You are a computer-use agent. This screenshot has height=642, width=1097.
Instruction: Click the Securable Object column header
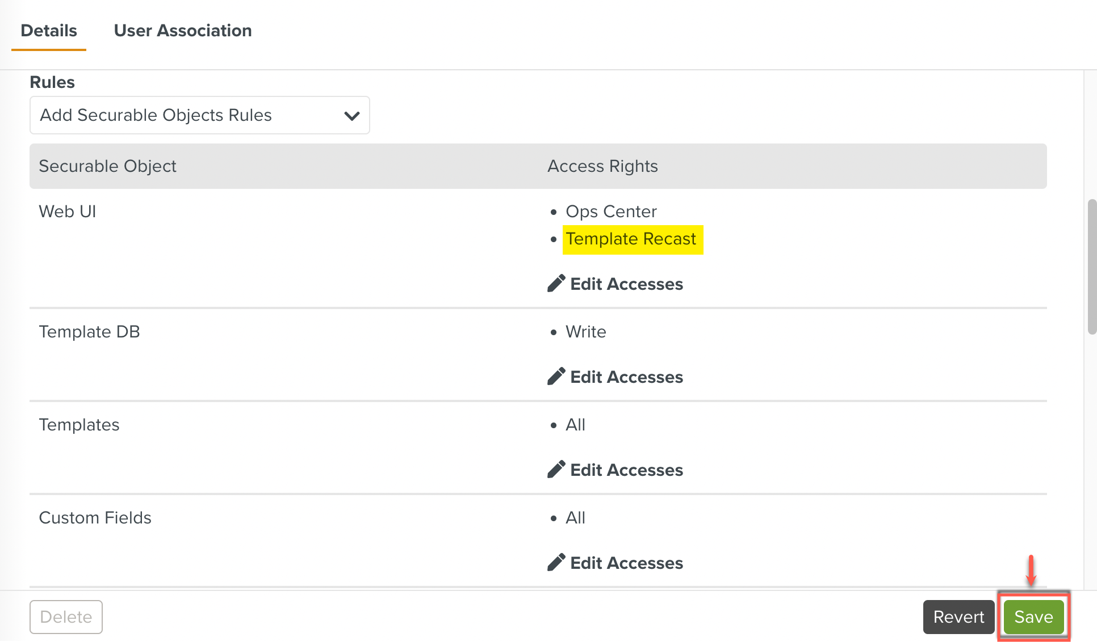pyautogui.click(x=107, y=166)
